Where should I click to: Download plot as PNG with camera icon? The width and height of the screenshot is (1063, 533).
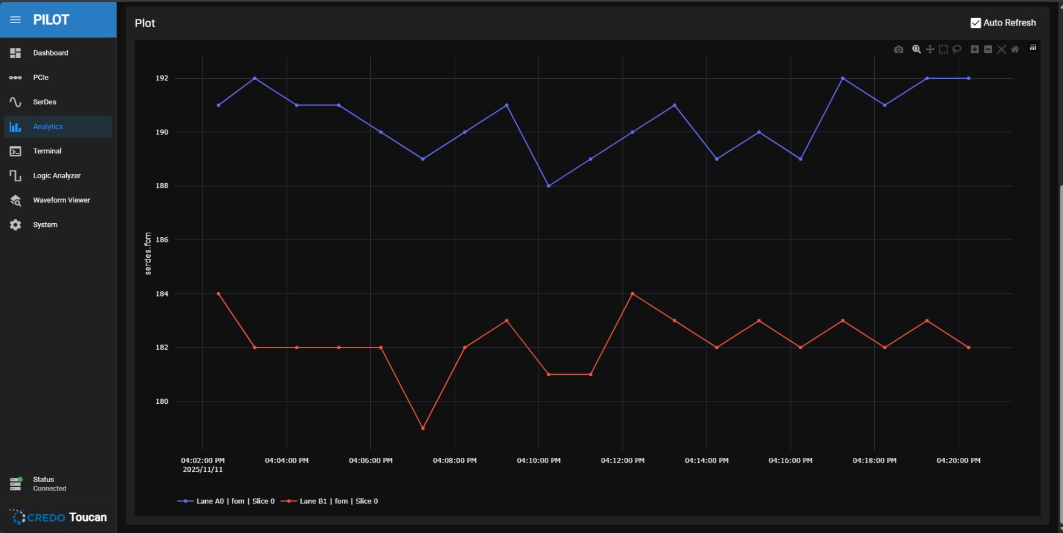898,49
